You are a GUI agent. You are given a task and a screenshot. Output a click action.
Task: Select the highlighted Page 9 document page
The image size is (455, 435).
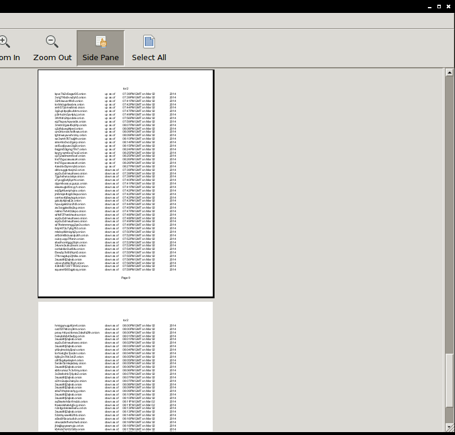click(x=126, y=184)
